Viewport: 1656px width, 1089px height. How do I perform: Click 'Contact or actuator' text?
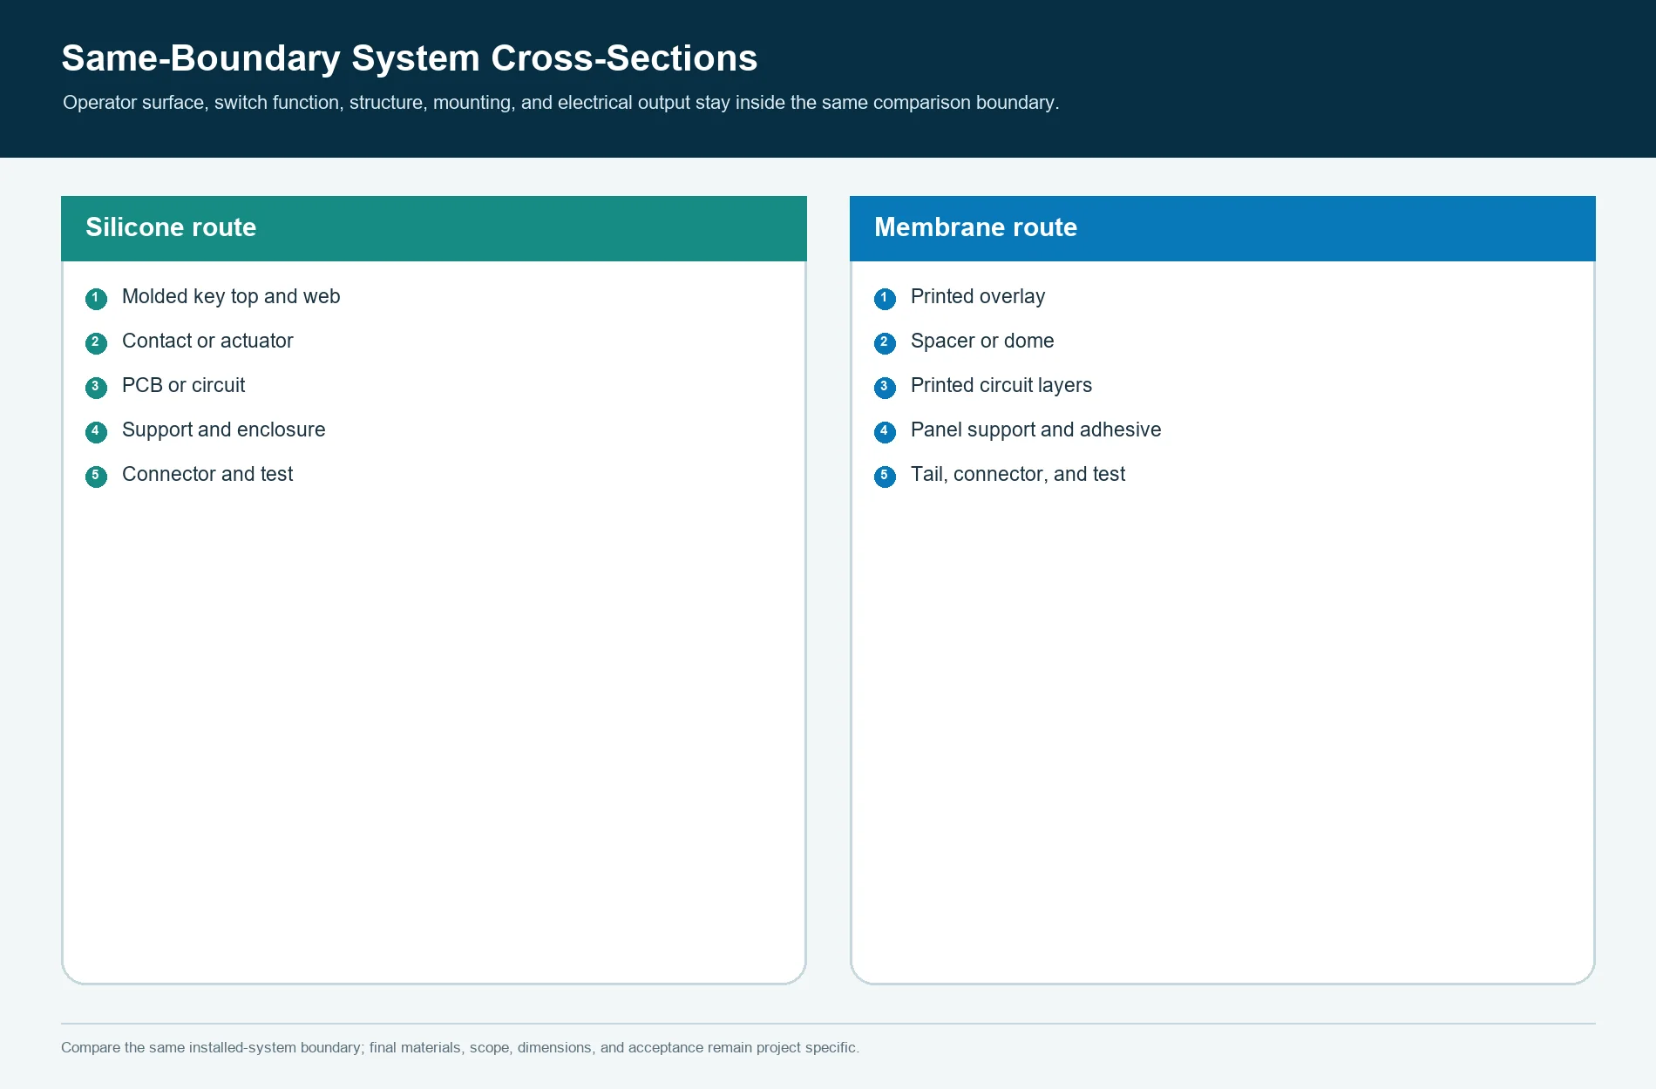207,341
